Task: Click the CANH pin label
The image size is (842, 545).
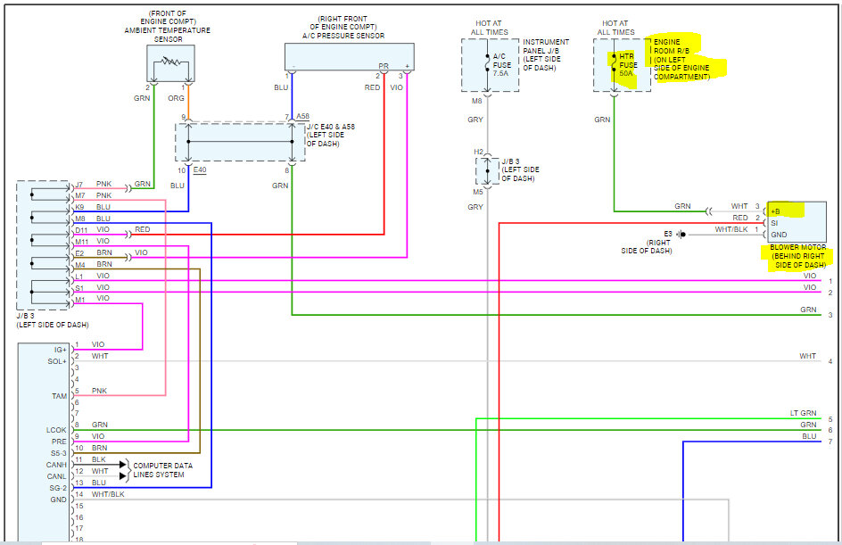Action: tap(55, 464)
